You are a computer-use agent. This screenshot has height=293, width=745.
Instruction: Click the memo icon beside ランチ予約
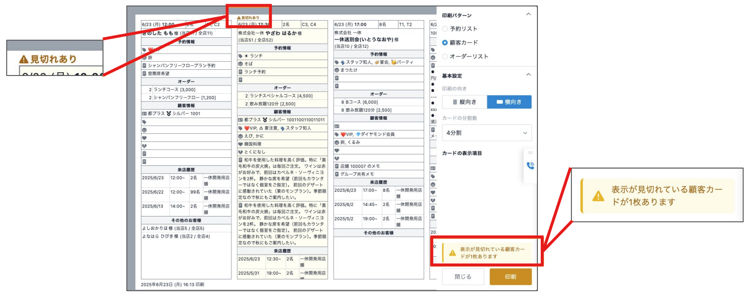click(x=240, y=72)
